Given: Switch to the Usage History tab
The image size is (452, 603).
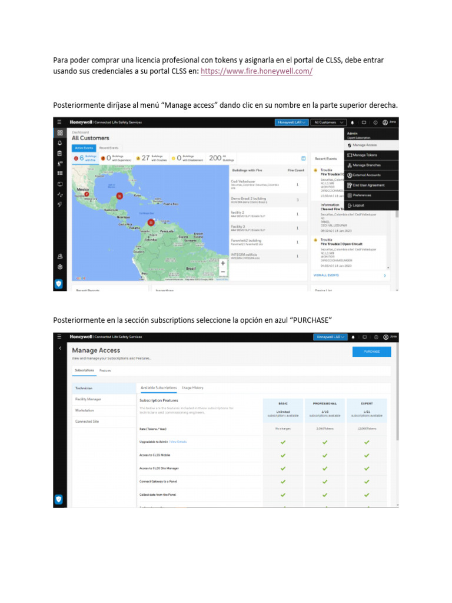Looking at the screenshot, I should pyautogui.click(x=192, y=388).
